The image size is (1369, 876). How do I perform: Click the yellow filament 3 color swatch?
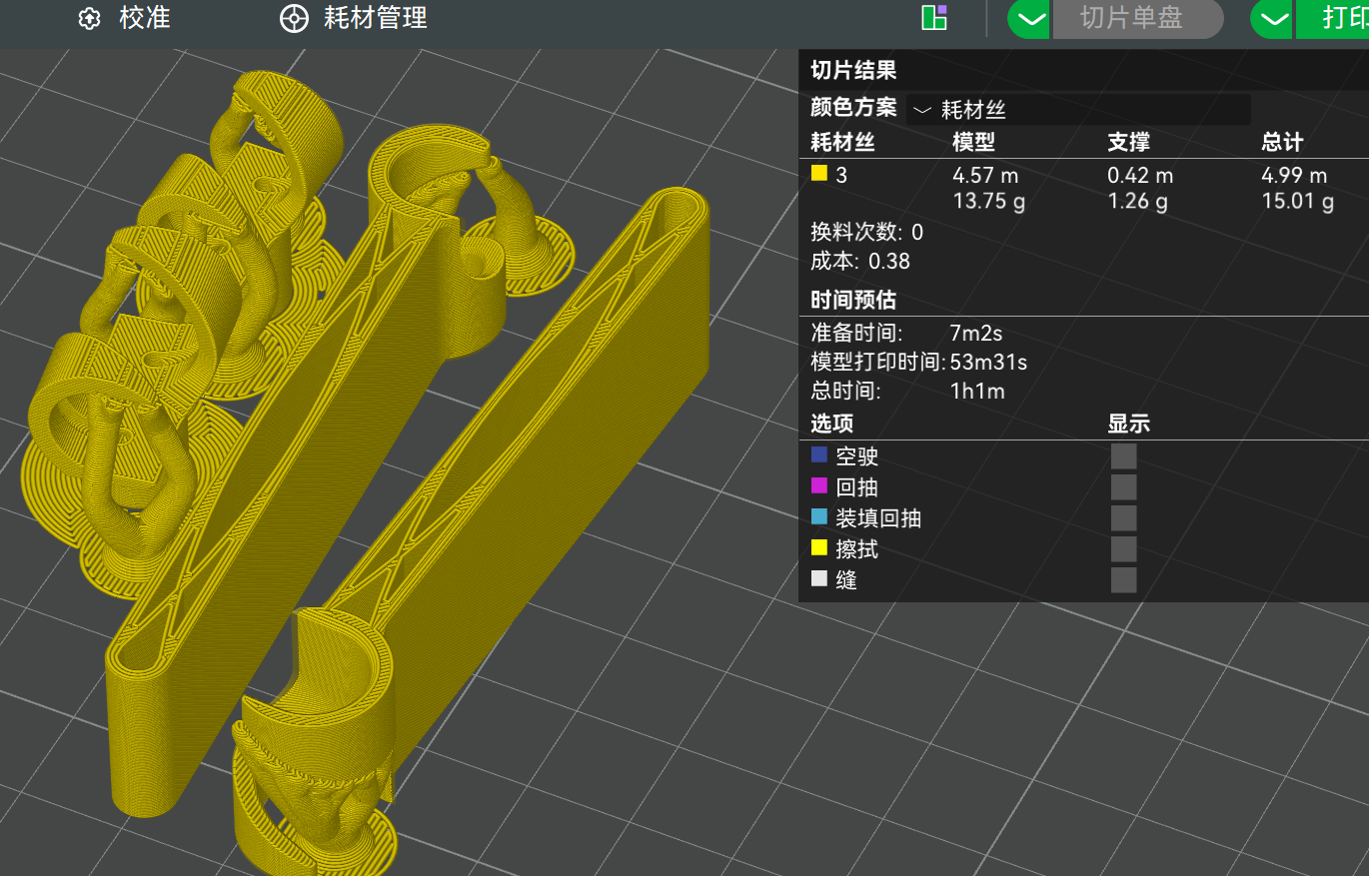click(819, 174)
